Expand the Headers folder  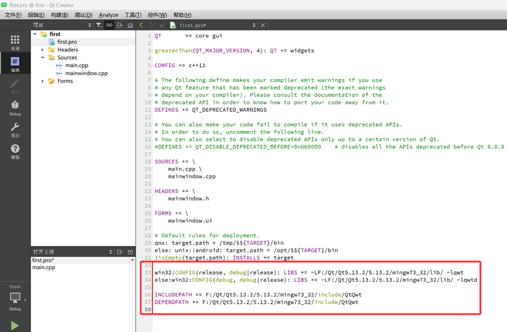click(42, 50)
